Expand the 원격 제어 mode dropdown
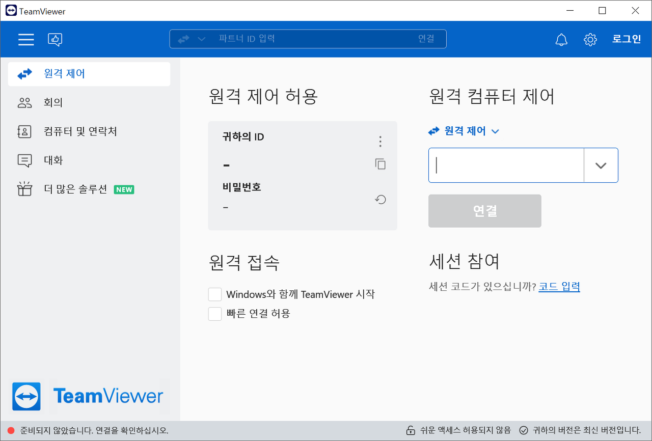Image resolution: width=652 pixels, height=441 pixels. point(464,131)
